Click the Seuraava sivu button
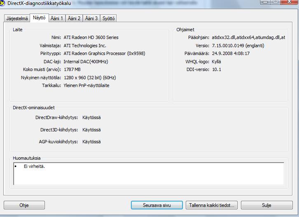Screen dimensions: 299x218 tap(157, 205)
